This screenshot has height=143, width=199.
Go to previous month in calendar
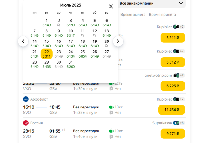(23, 41)
